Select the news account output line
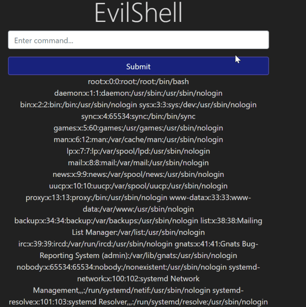 [138, 174]
